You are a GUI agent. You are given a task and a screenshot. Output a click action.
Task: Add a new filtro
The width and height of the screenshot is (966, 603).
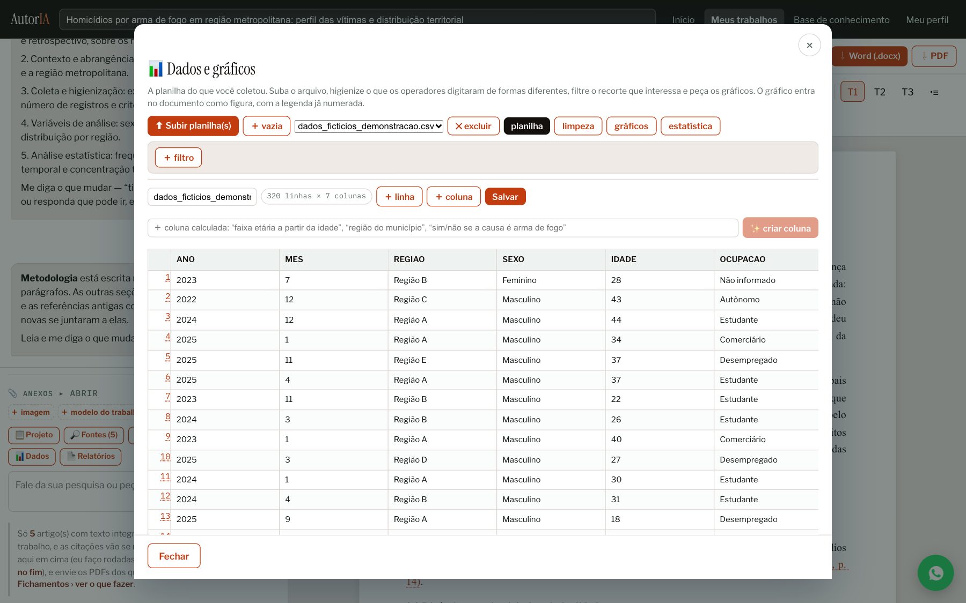coord(178,158)
